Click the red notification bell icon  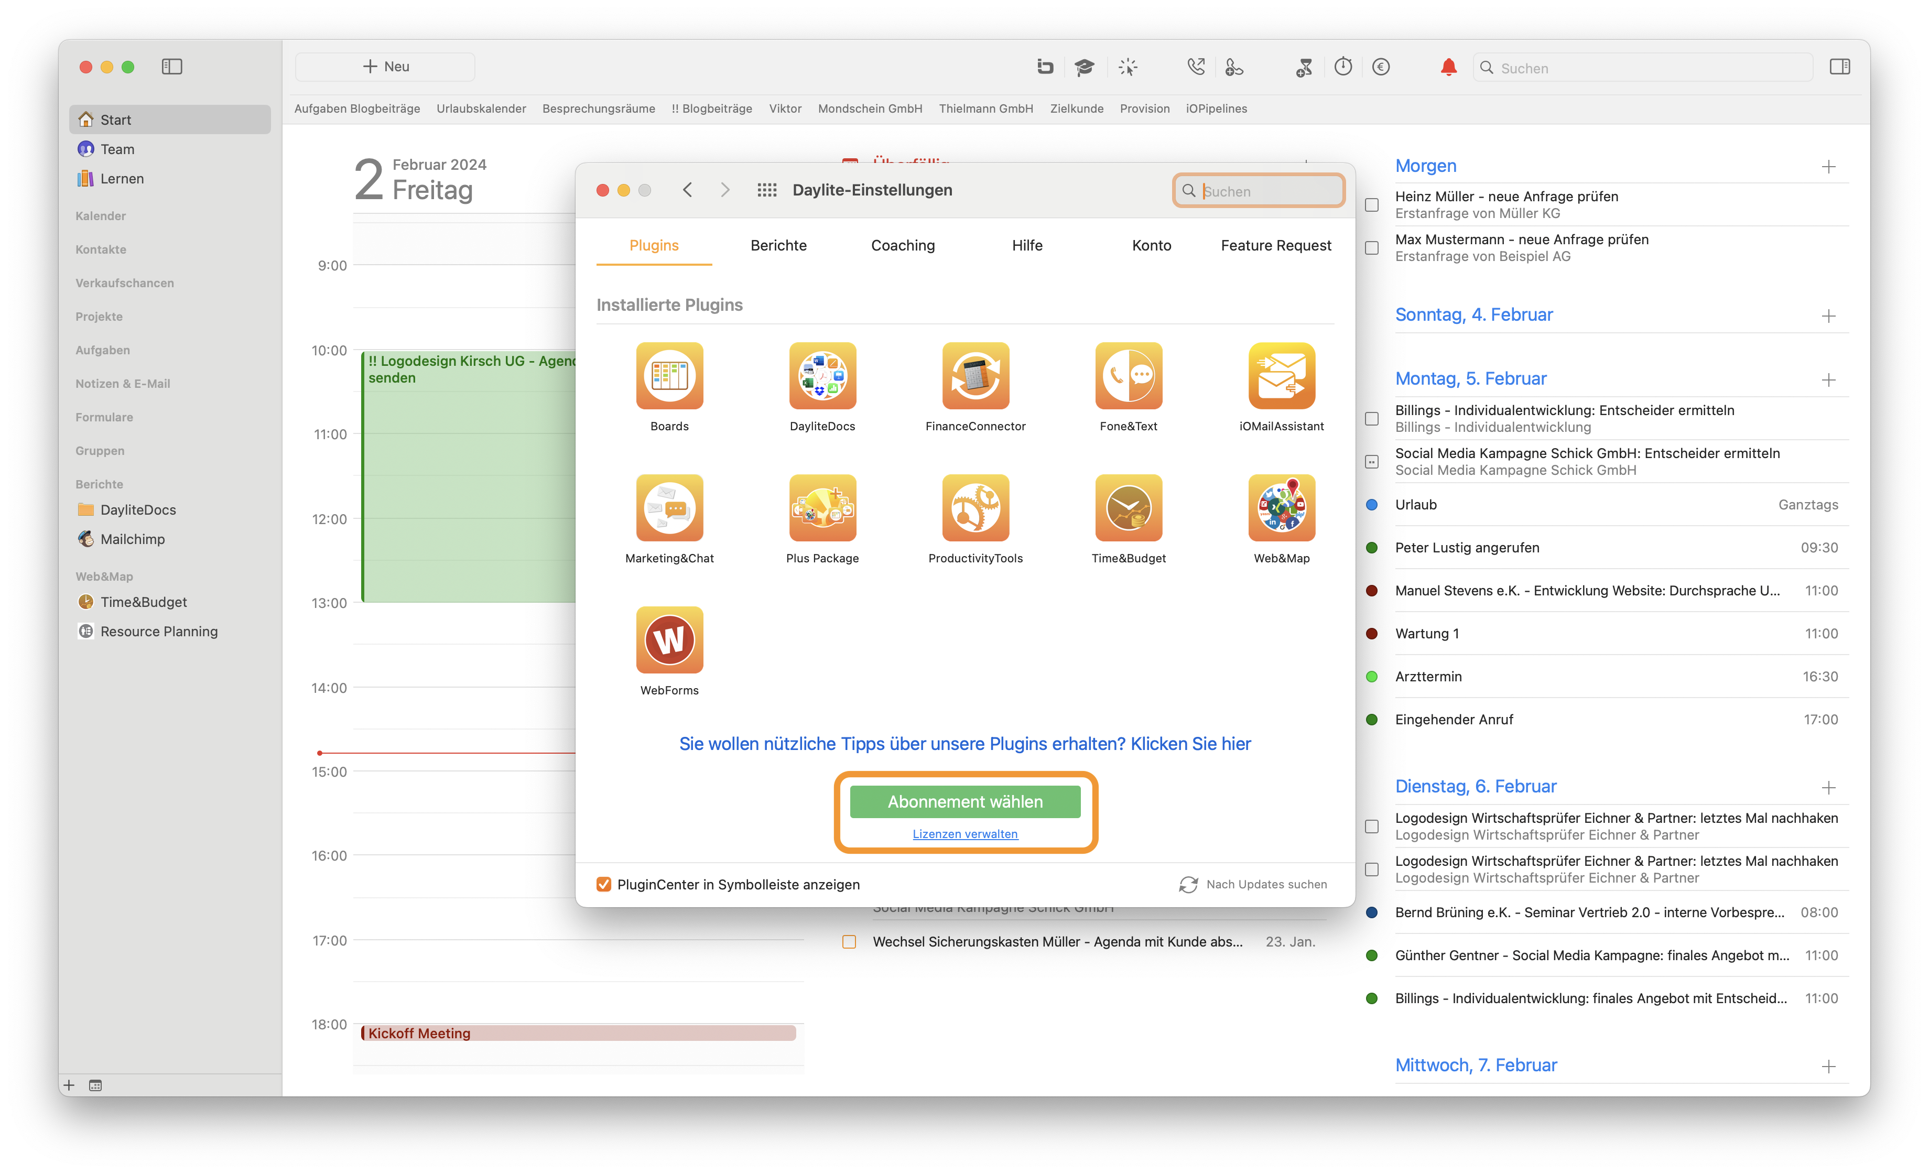[x=1448, y=67]
